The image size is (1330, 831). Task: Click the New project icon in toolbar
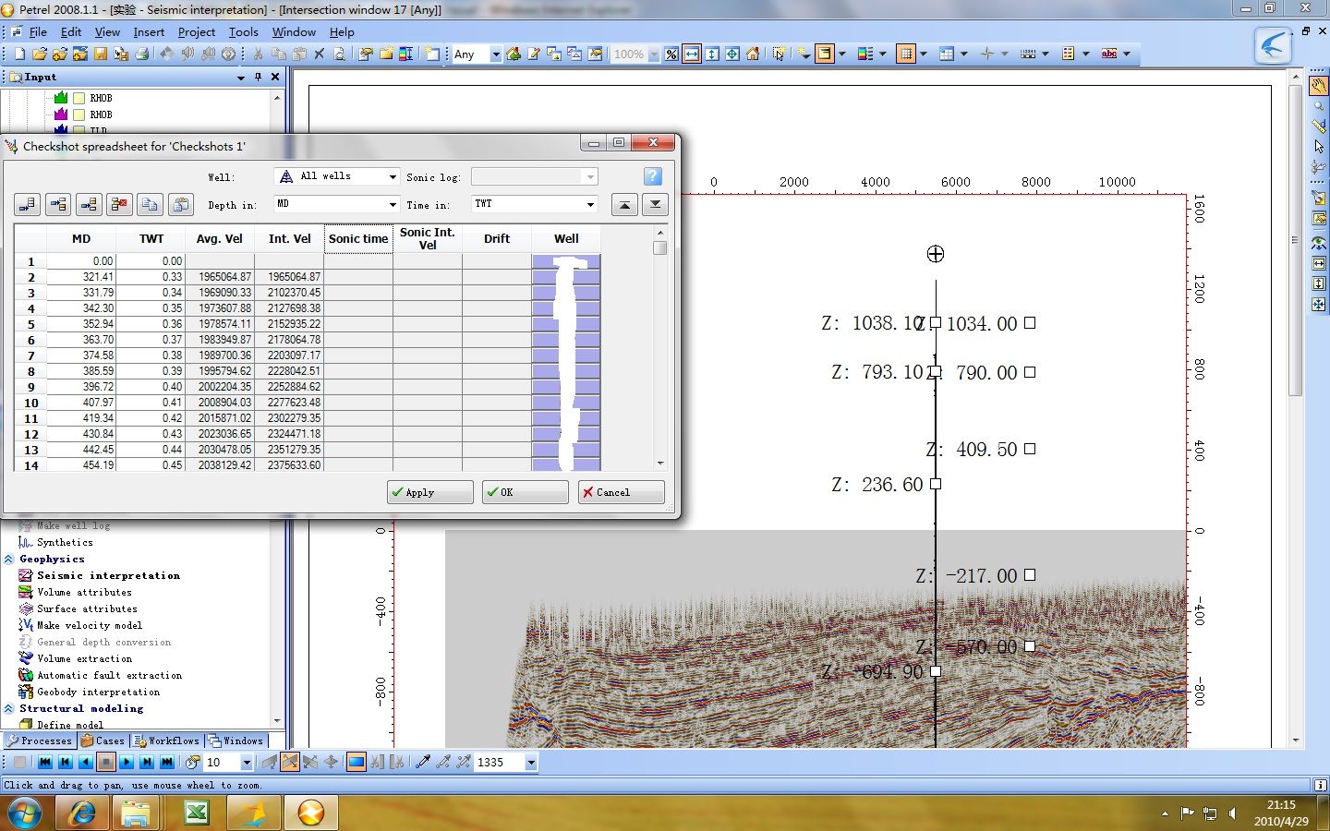point(19,54)
